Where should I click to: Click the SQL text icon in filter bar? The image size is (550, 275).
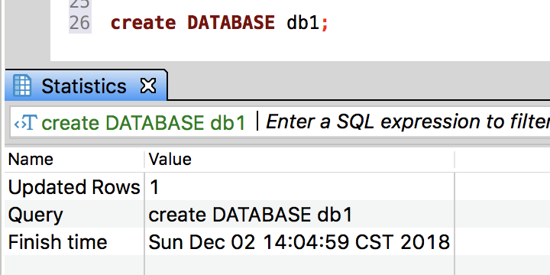click(26, 123)
